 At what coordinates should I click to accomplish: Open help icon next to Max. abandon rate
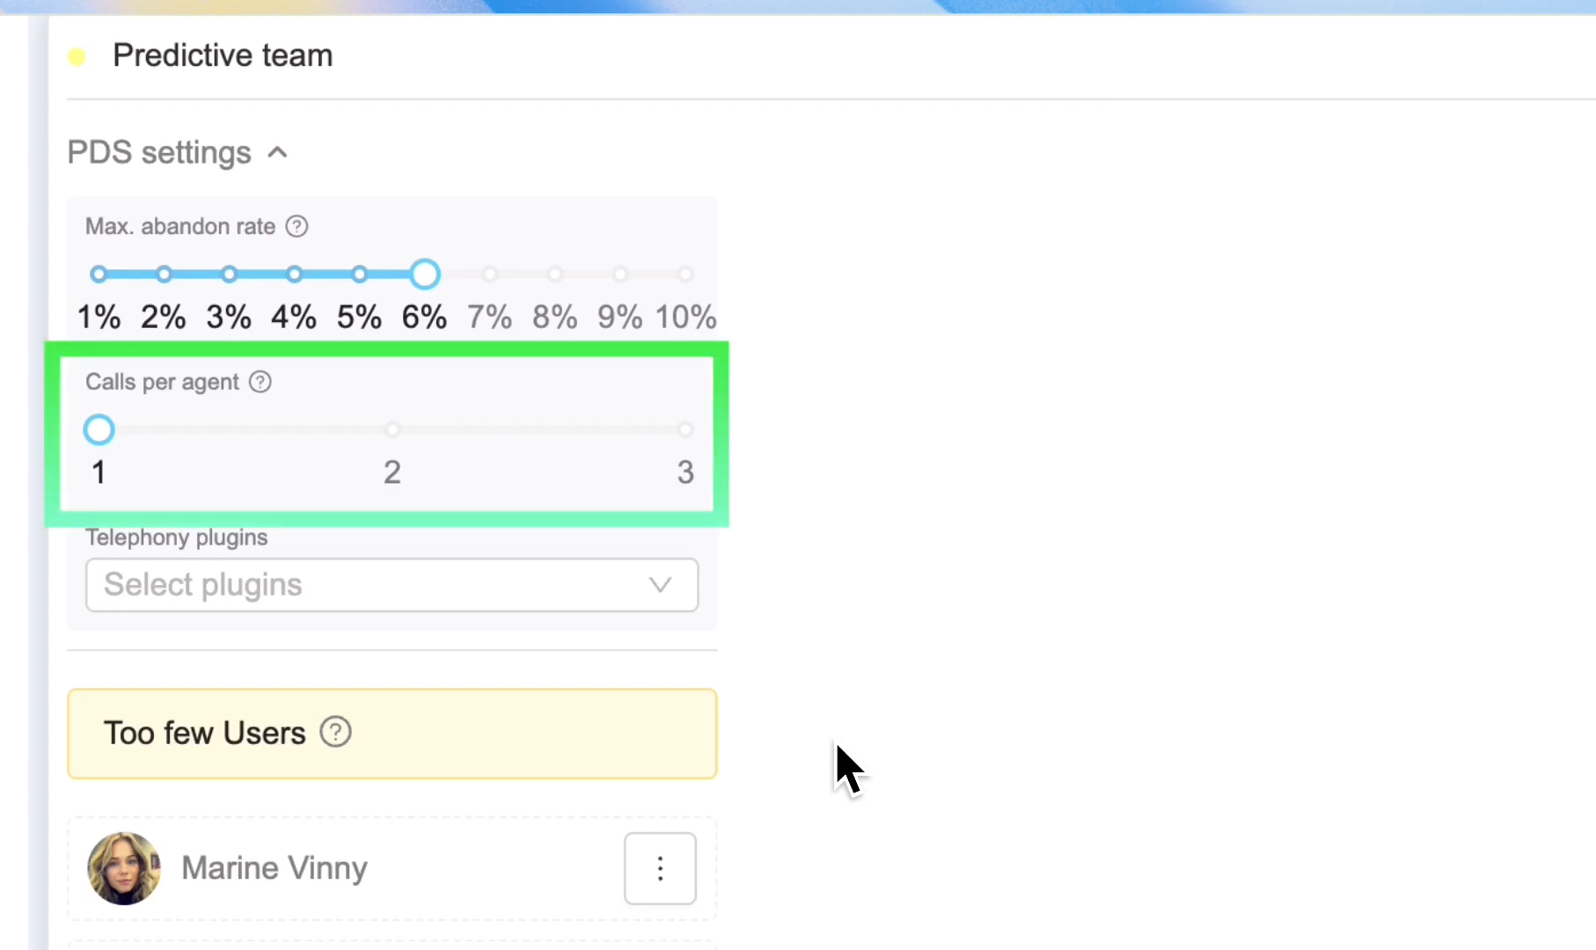click(x=297, y=227)
